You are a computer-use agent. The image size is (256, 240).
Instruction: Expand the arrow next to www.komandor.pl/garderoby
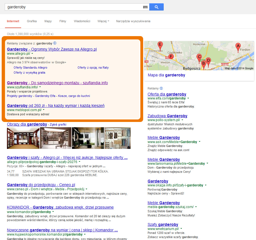(53, 212)
